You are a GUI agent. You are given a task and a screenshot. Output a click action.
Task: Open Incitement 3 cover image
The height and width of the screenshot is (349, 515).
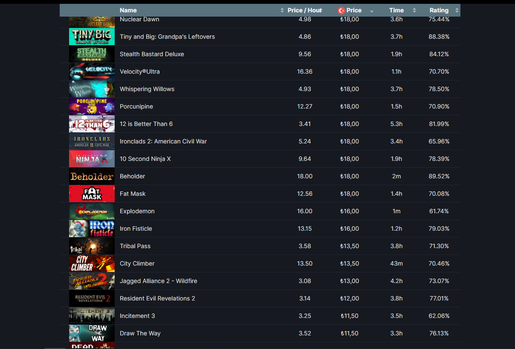pyautogui.click(x=92, y=316)
